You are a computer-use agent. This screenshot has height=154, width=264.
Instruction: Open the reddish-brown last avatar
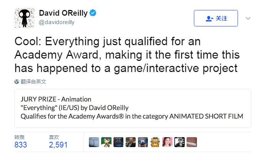(x=192, y=142)
